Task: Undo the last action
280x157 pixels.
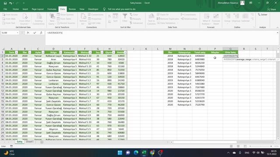Action: tap(10, 3)
